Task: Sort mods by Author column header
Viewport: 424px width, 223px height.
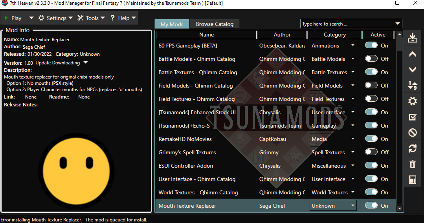Action: (282, 35)
